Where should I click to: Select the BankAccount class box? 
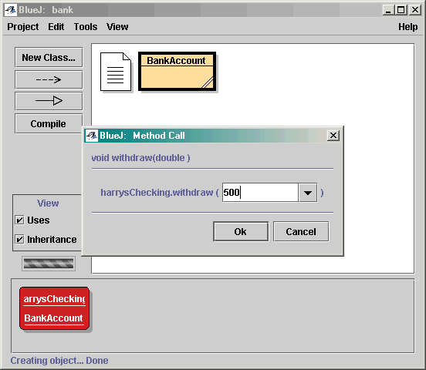point(177,72)
